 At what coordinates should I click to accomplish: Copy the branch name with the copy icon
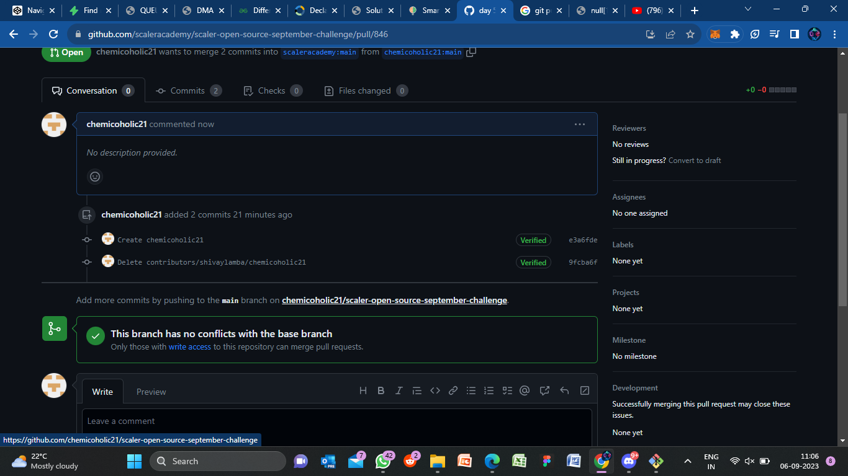[471, 52]
